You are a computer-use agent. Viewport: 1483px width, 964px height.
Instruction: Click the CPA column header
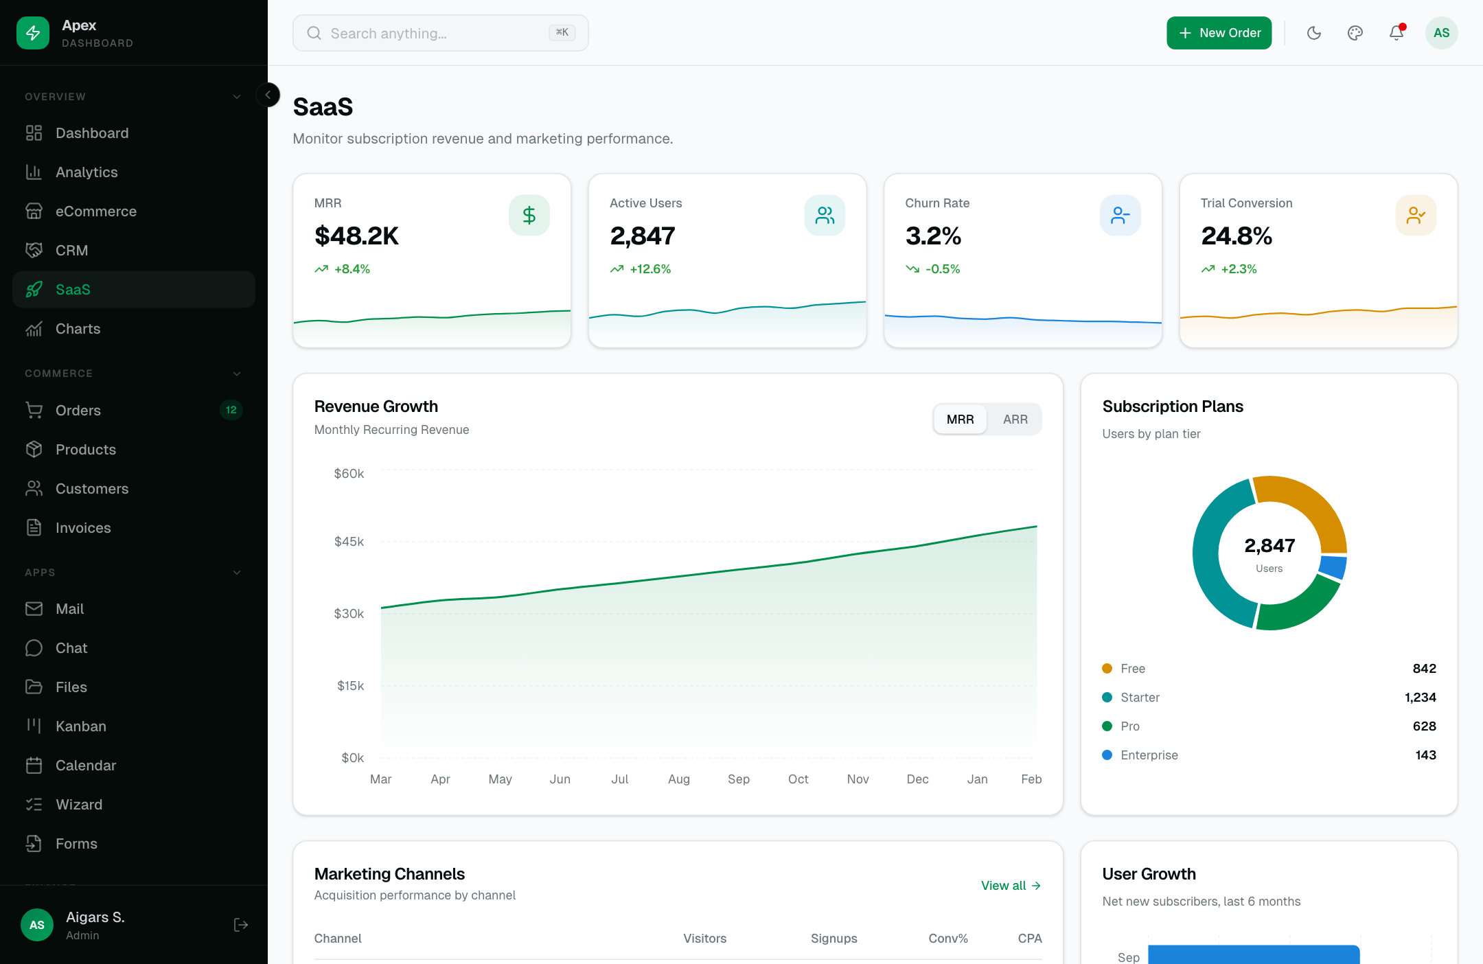(x=1030, y=939)
